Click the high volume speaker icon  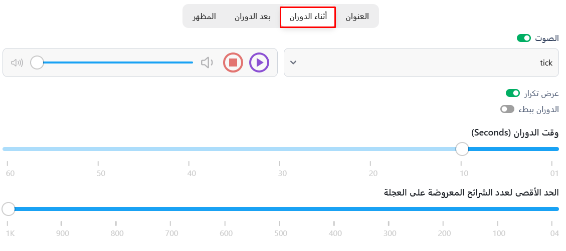[17, 62]
